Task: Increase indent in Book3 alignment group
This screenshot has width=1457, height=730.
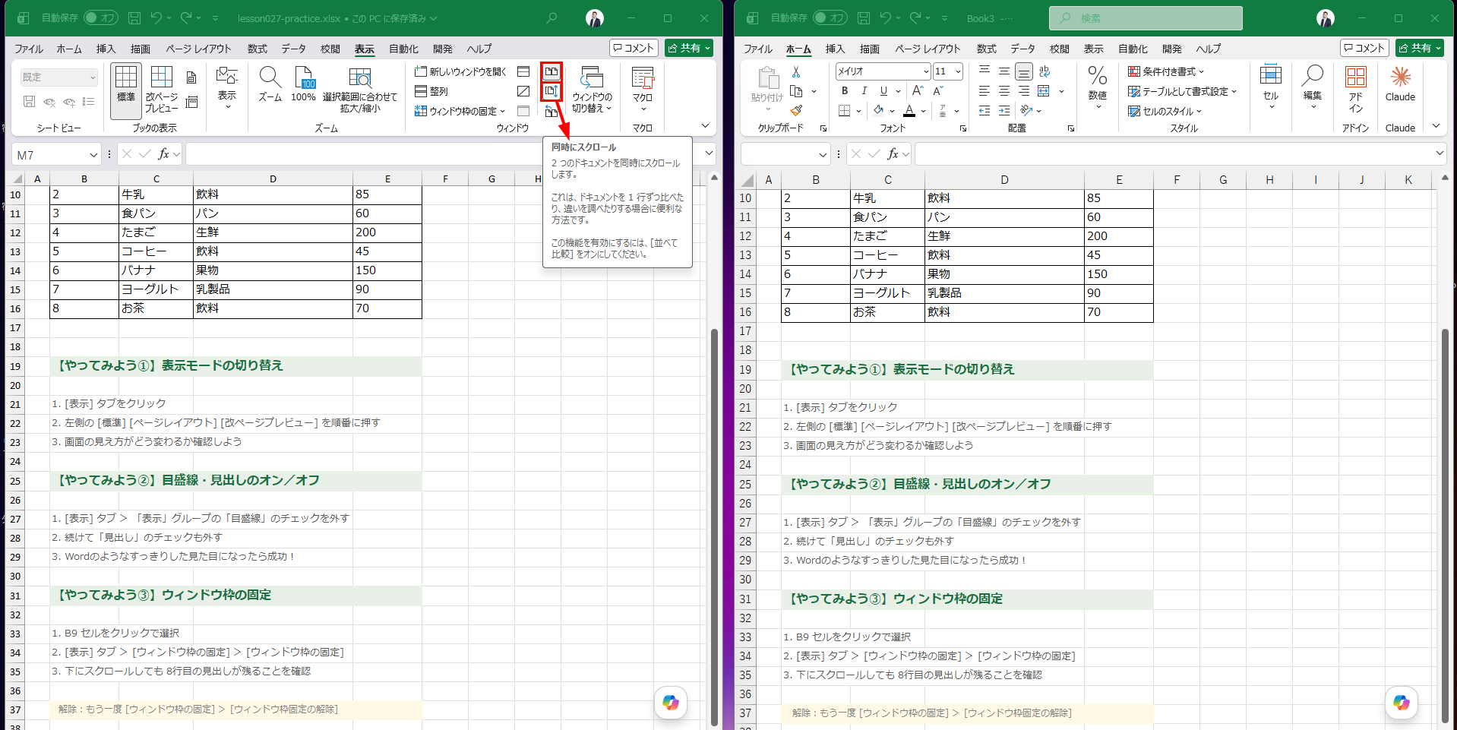Action: click(x=1004, y=111)
